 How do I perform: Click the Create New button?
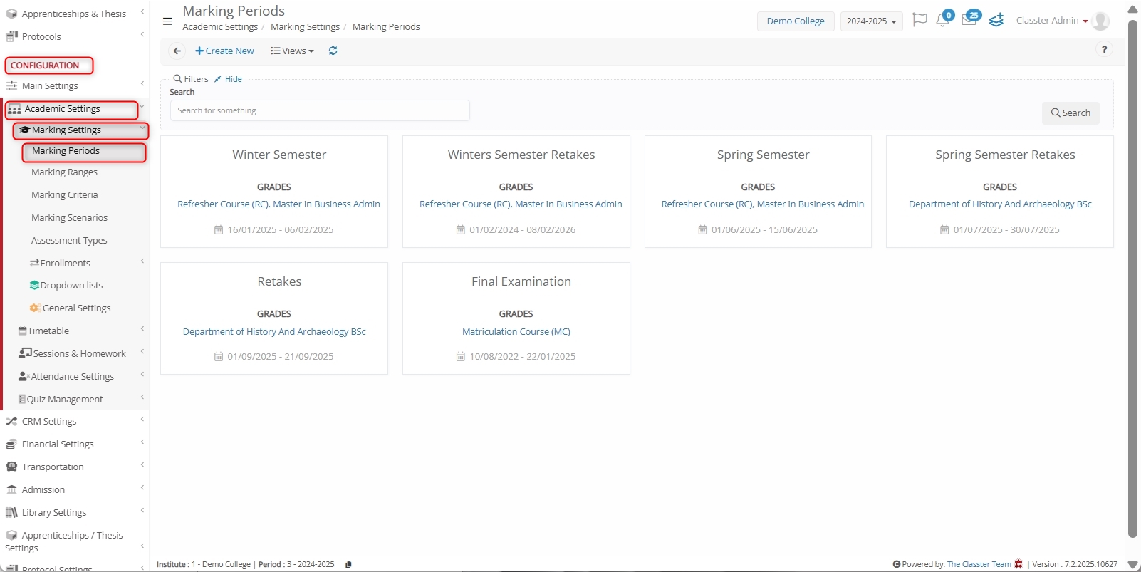(x=224, y=51)
